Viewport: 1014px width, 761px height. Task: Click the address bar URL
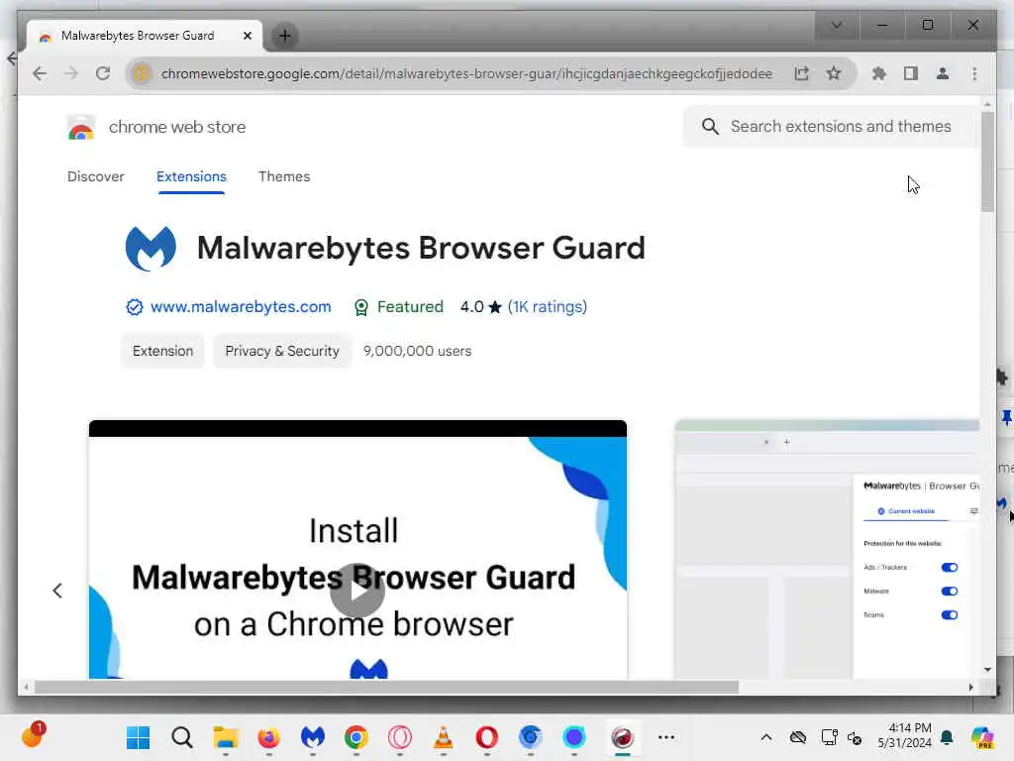pos(466,73)
